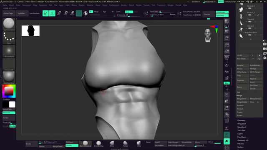Expand the FiberMesh subpalette
This screenshot has width=267, height=150.
click(x=242, y=137)
